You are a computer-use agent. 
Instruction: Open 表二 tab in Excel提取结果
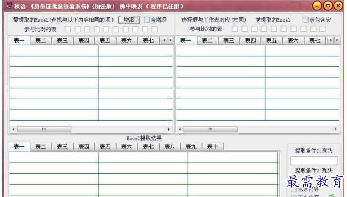click(41, 147)
